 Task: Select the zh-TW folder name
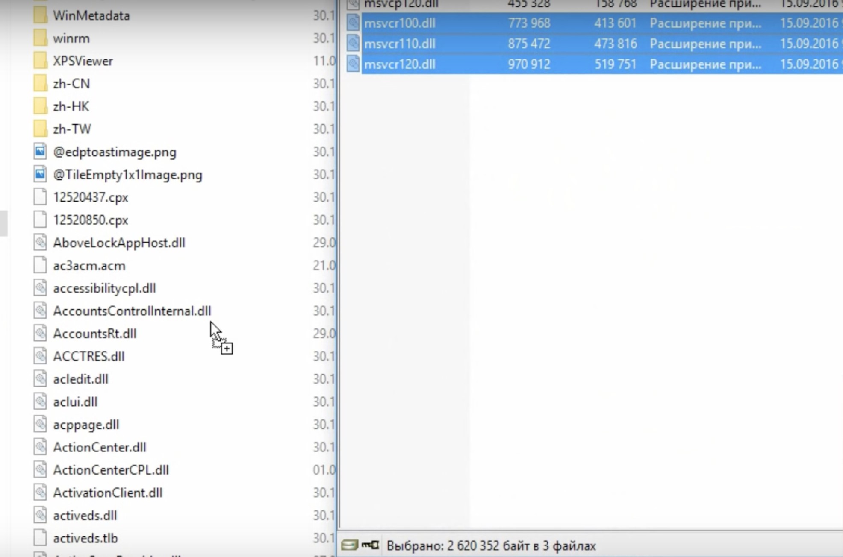(x=72, y=129)
